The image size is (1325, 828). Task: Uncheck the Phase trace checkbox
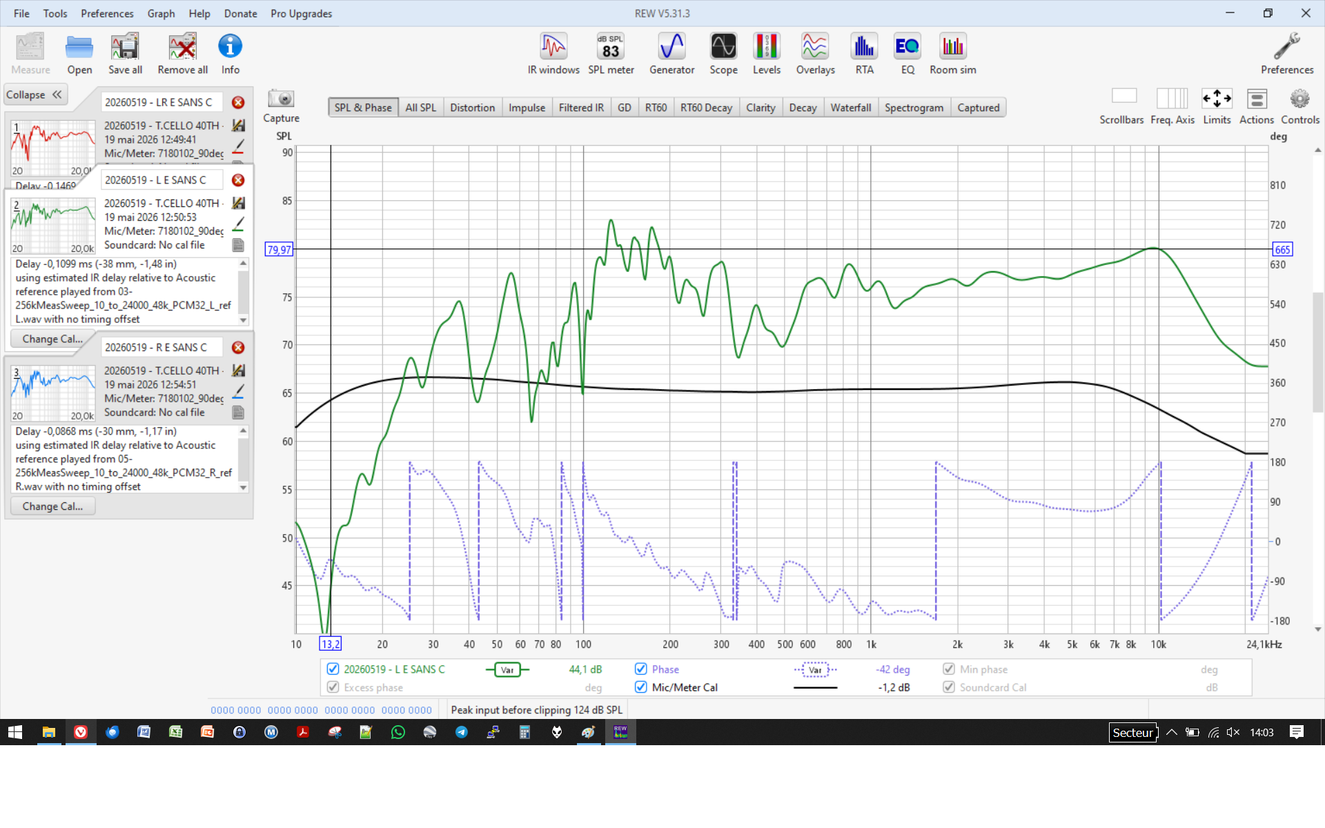pyautogui.click(x=640, y=669)
